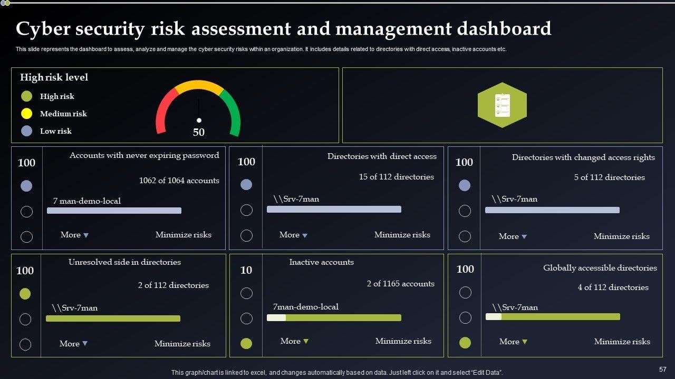This screenshot has width=675, height=379.
Task: Click 'Inactive accounts' card title
Action: pyautogui.click(x=322, y=262)
